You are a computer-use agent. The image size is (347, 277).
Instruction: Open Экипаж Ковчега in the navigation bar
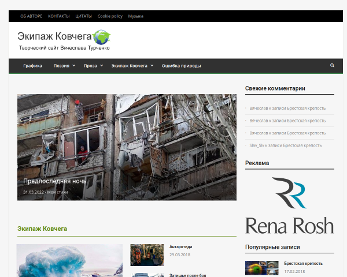point(129,66)
